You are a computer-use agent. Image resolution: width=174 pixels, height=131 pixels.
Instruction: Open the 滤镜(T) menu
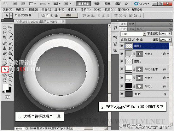pyautogui.click(x=72, y=9)
